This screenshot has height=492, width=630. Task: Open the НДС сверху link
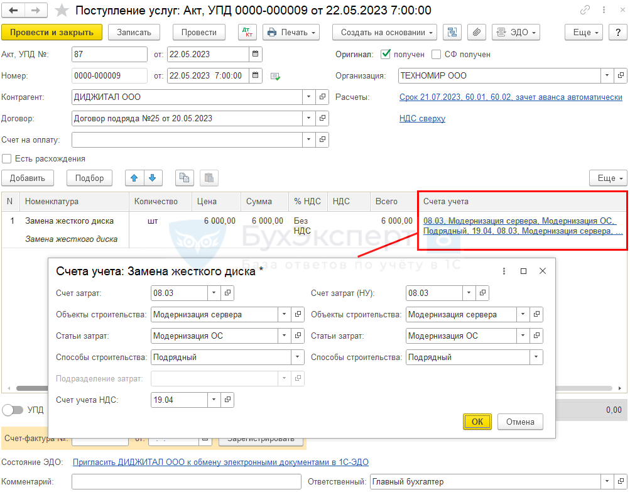click(x=422, y=118)
